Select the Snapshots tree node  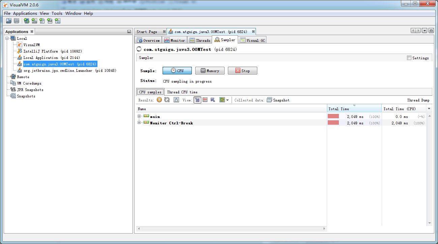click(23, 96)
